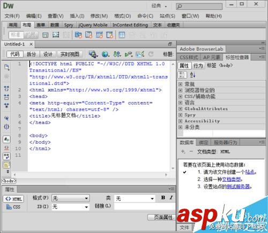Expand the 语言 category
The width and height of the screenshot is (268, 233).
pos(181,103)
